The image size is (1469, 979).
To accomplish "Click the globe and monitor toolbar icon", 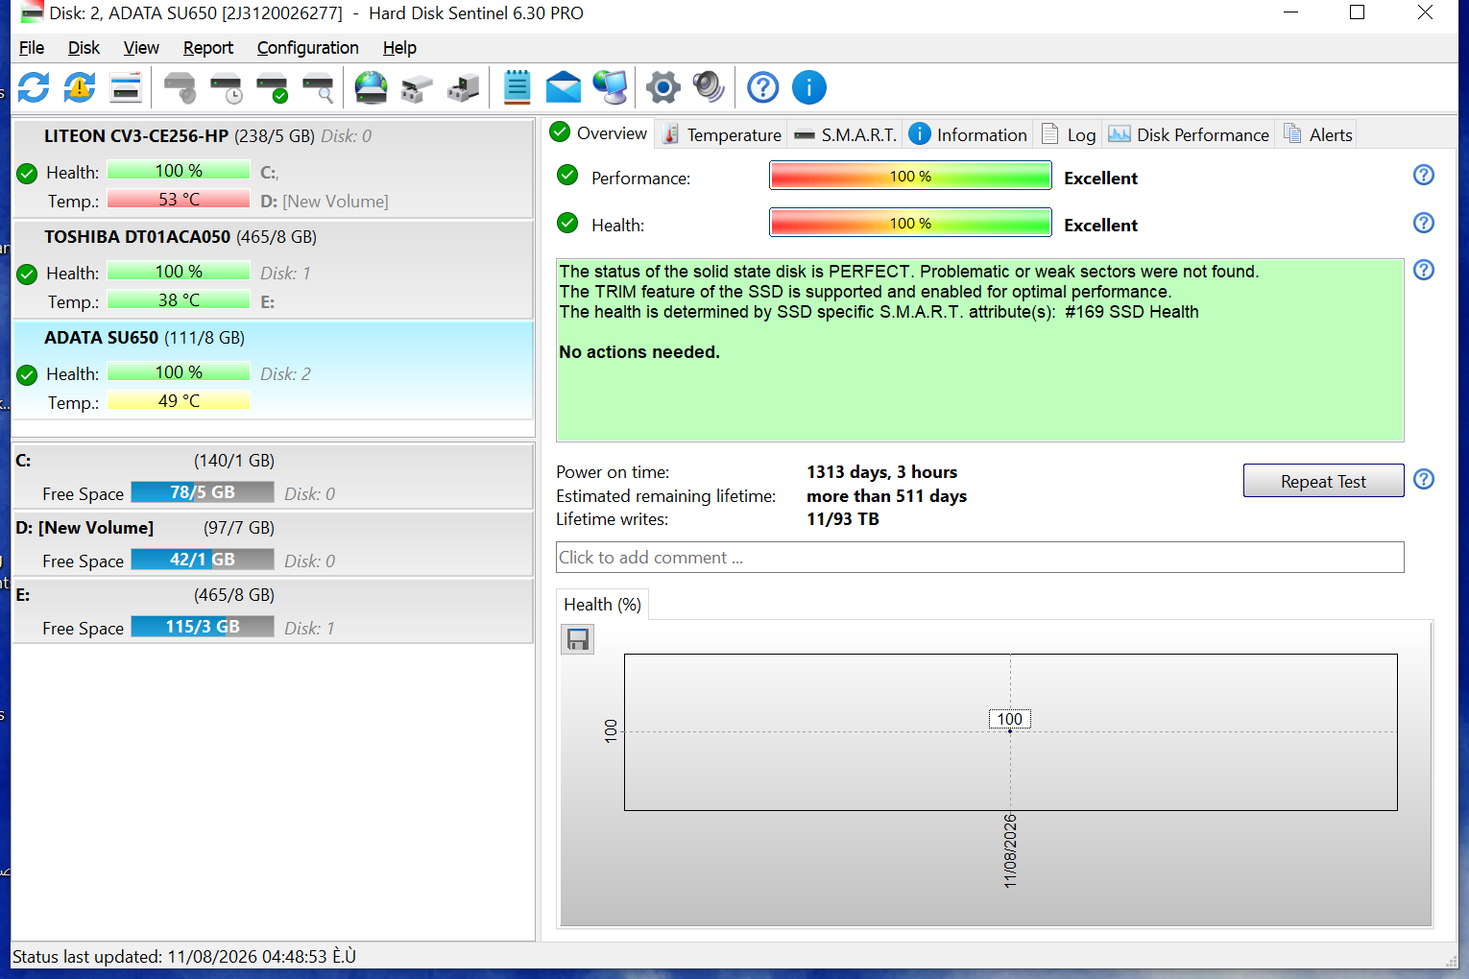I will [611, 87].
